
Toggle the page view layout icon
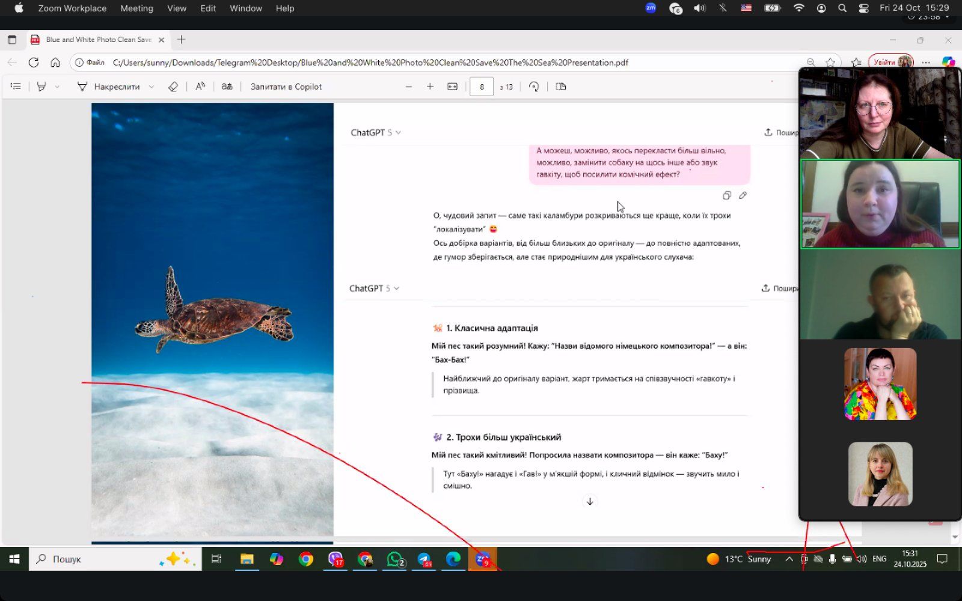[561, 87]
